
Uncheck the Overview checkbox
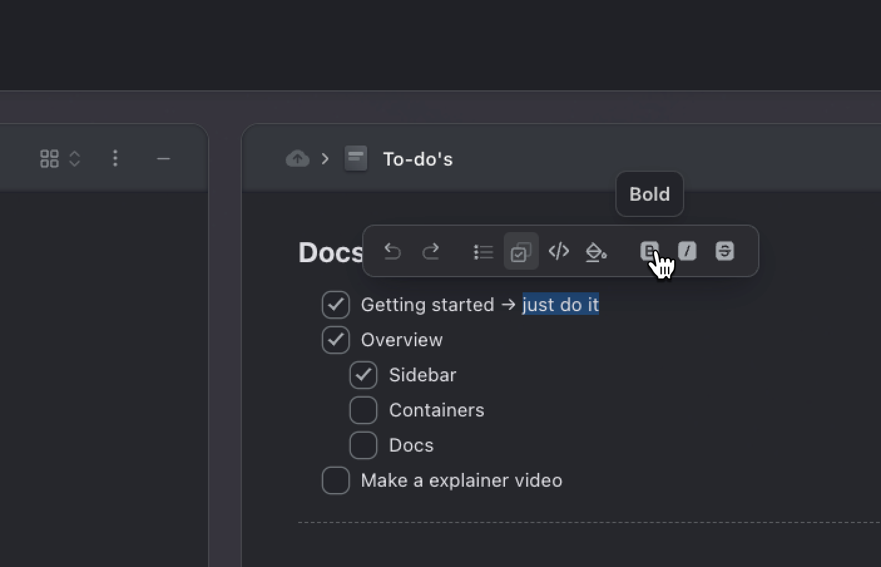pos(336,340)
